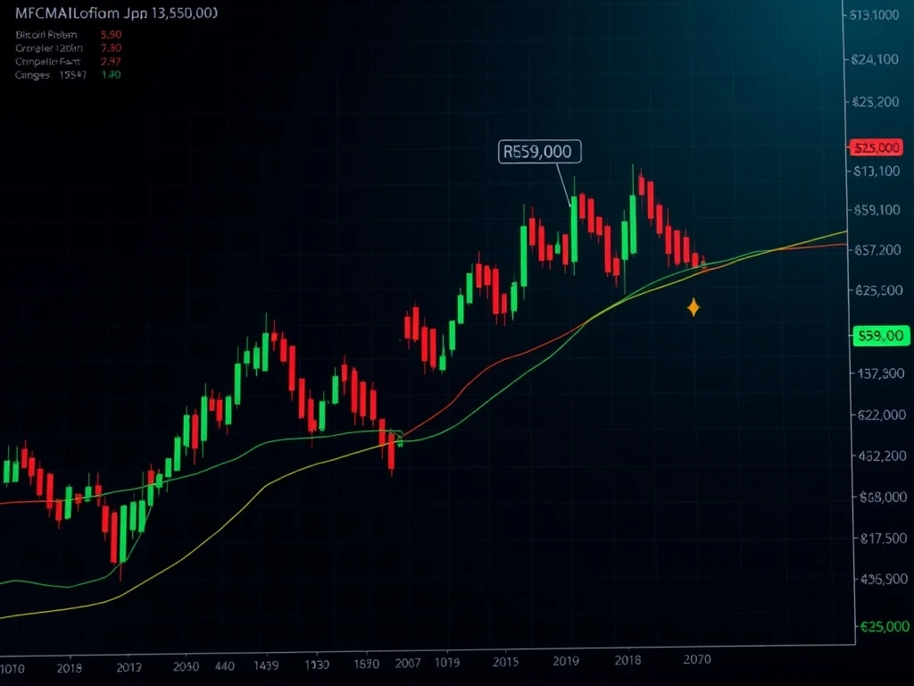Click the $24,100 price axis label
Image resolution: width=914 pixels, height=686 pixels.
click(x=876, y=60)
